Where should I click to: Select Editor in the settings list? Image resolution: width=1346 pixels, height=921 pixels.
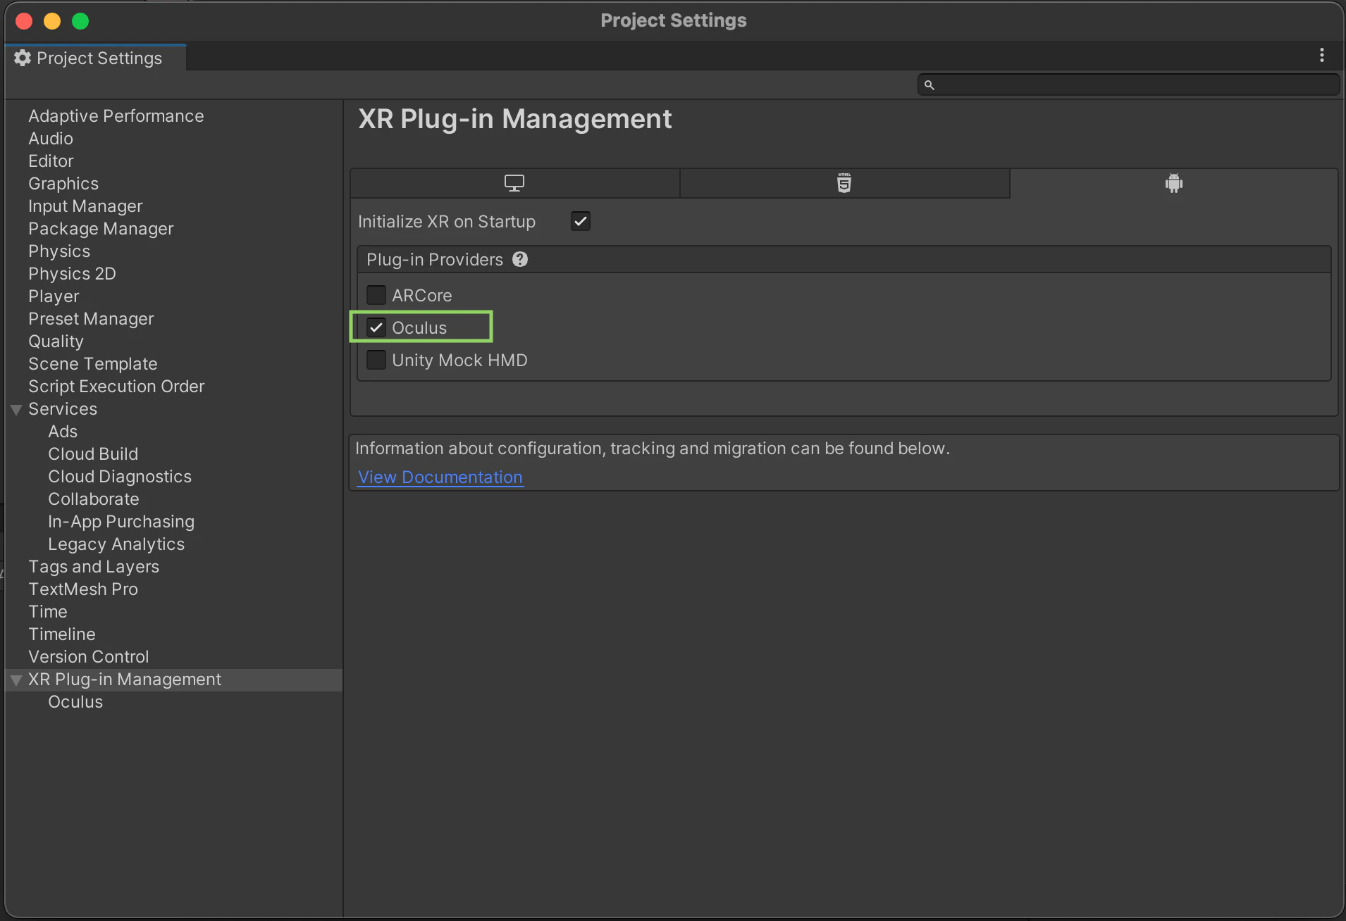(x=51, y=161)
